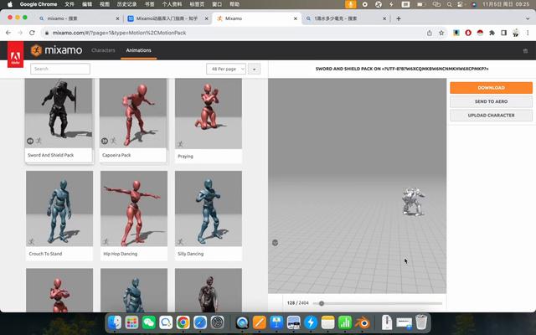Go back in browser history
Screen dimensions: 536x335
click(x=8, y=33)
